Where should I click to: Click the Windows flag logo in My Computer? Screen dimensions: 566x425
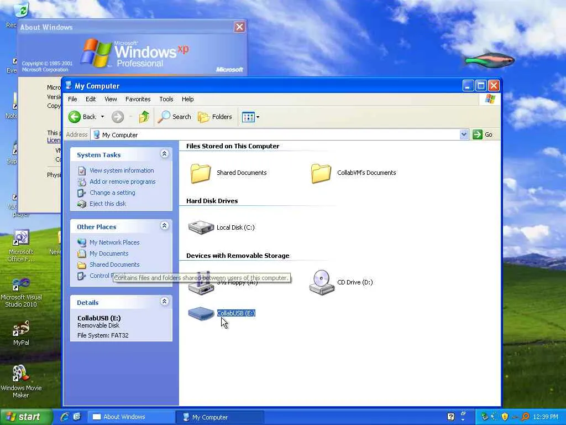point(490,99)
